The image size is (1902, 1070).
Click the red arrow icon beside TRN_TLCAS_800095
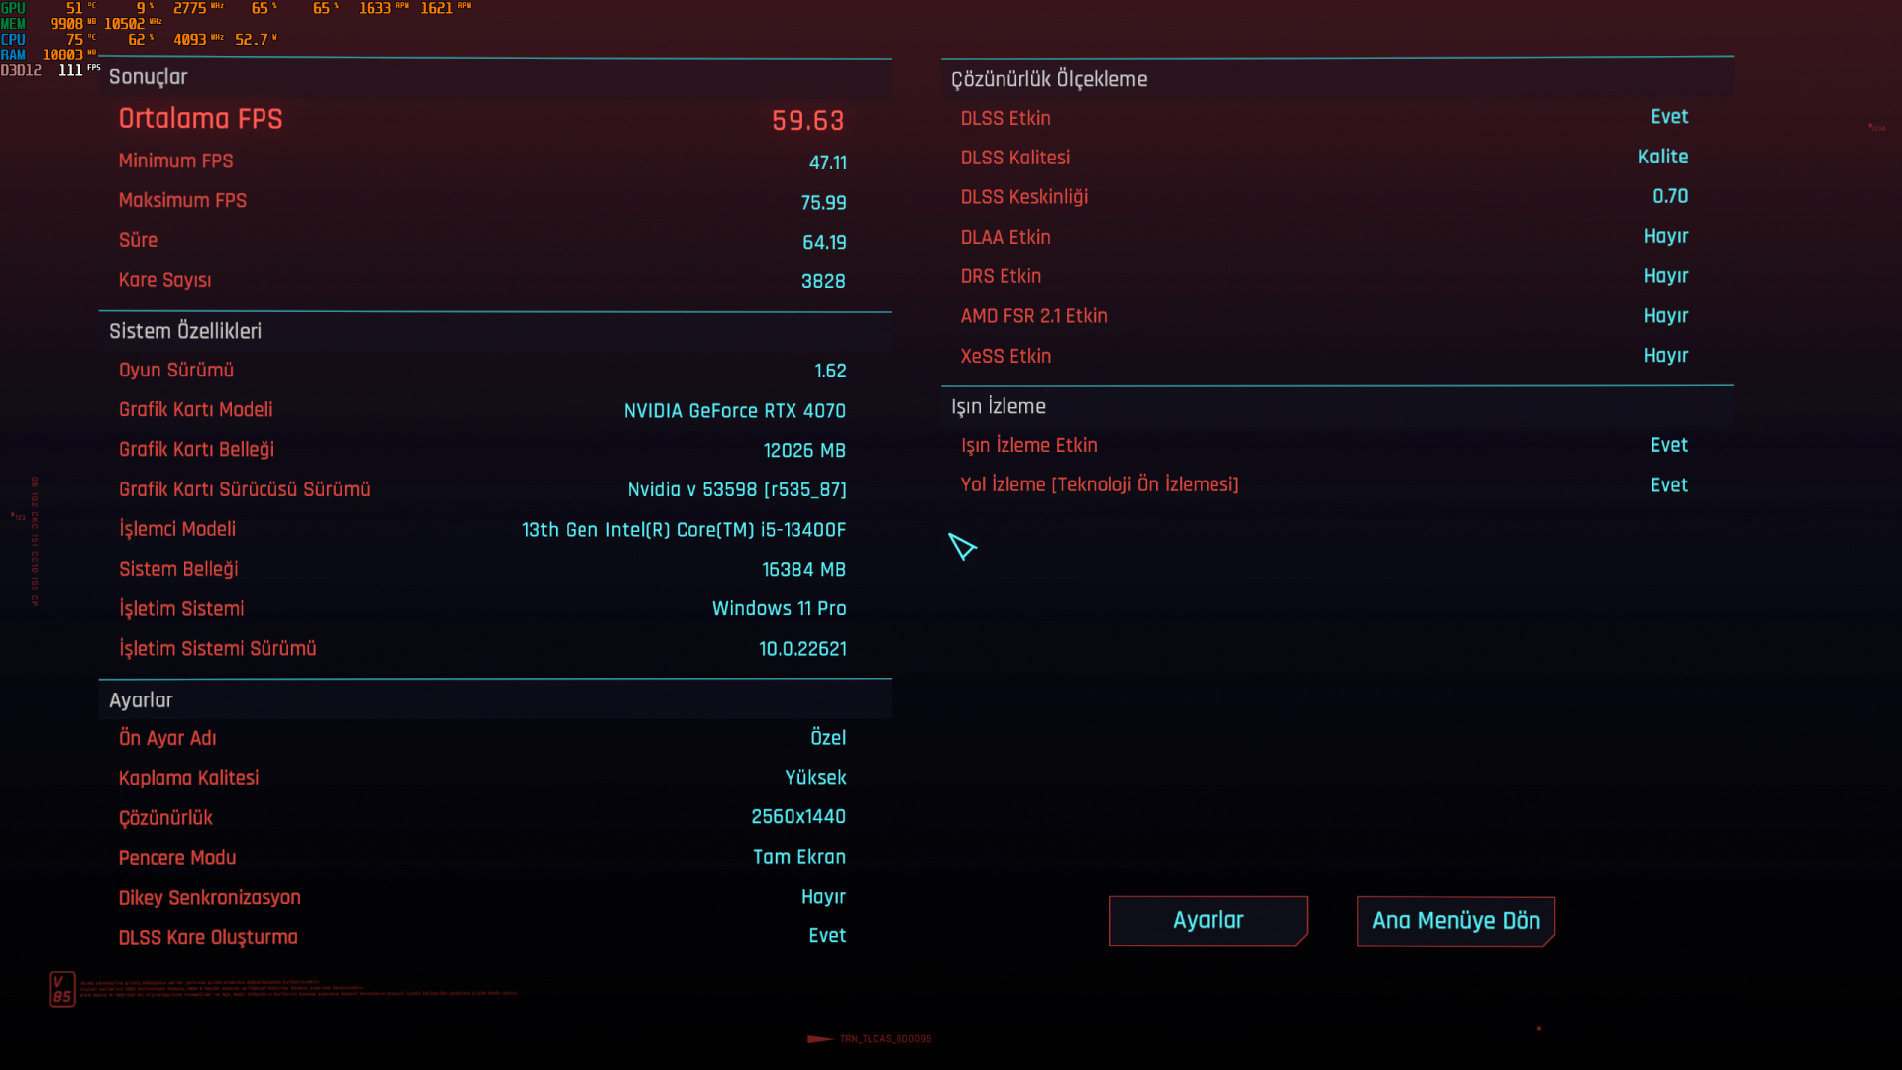[819, 1039]
